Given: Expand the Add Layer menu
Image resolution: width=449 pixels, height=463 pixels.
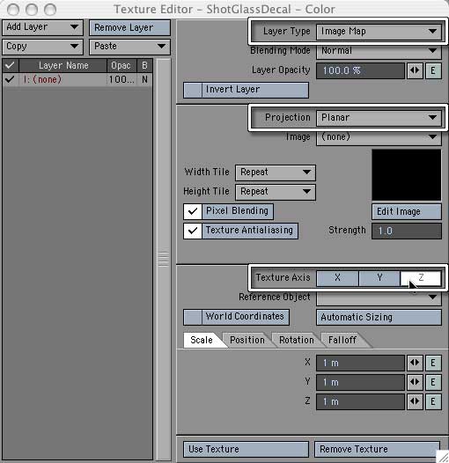Looking at the screenshot, I should (x=42, y=27).
